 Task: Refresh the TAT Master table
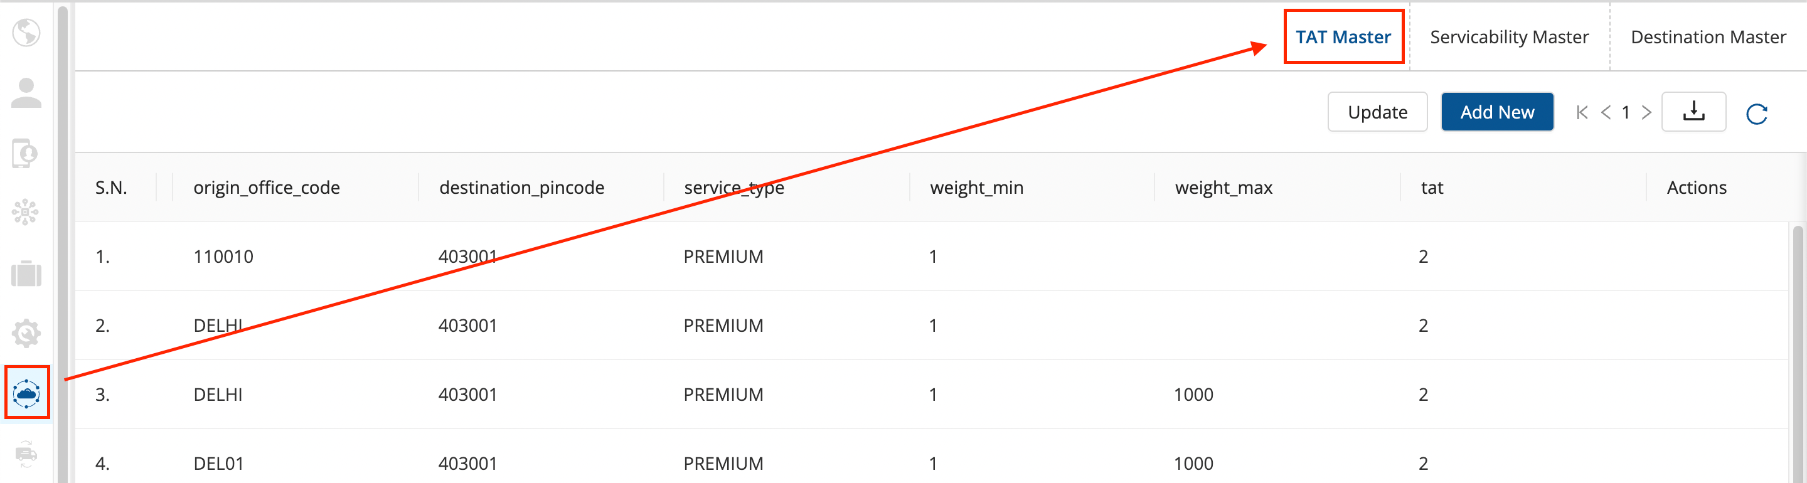pos(1757,114)
